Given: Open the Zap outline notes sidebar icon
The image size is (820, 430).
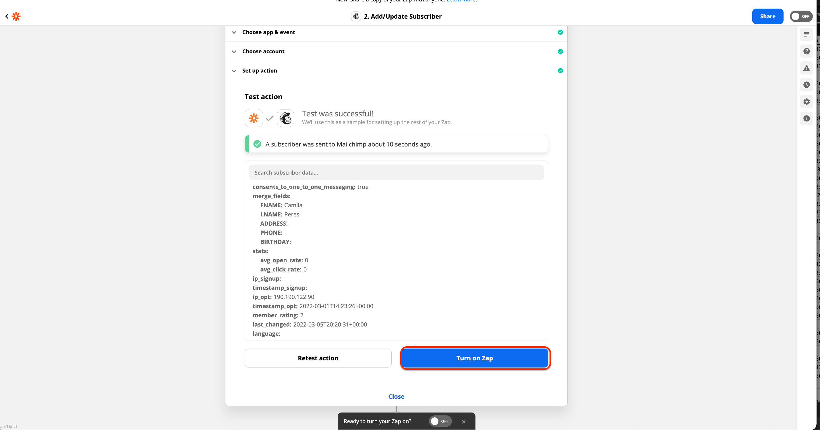Looking at the screenshot, I should coord(806,34).
